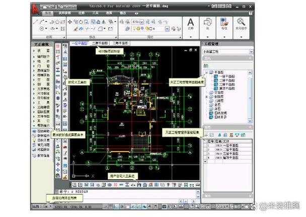The height and width of the screenshot is (217, 306).
Task: Select the Line tool in the ribbon
Action: (34, 22)
